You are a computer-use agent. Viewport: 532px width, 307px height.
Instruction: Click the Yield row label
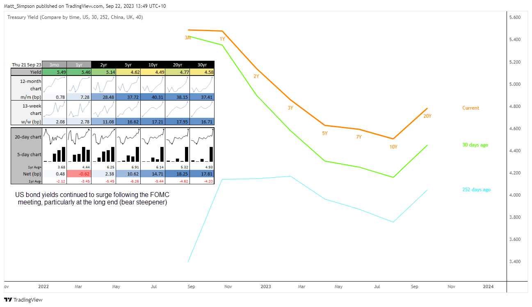tap(26, 72)
